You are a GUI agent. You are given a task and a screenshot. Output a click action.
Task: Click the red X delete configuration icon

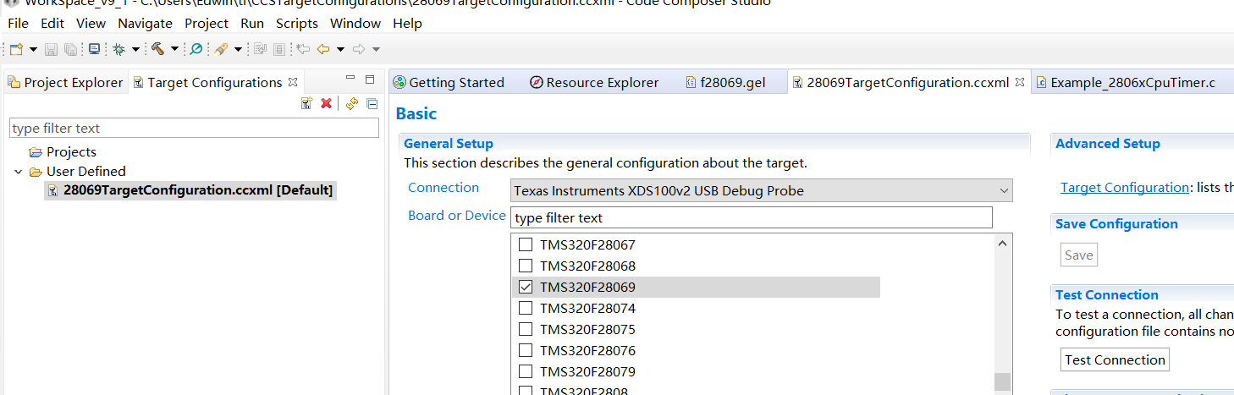326,103
